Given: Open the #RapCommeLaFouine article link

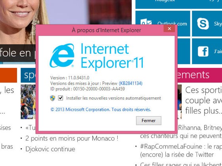Looking at the screenshot, I should (181, 150).
